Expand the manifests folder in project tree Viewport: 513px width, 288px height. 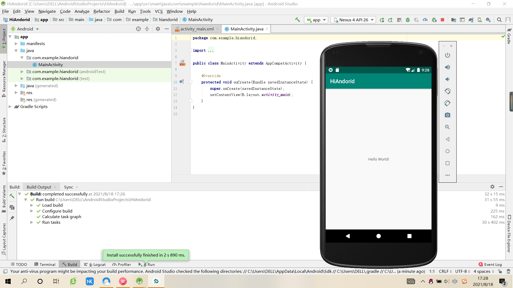click(16, 44)
